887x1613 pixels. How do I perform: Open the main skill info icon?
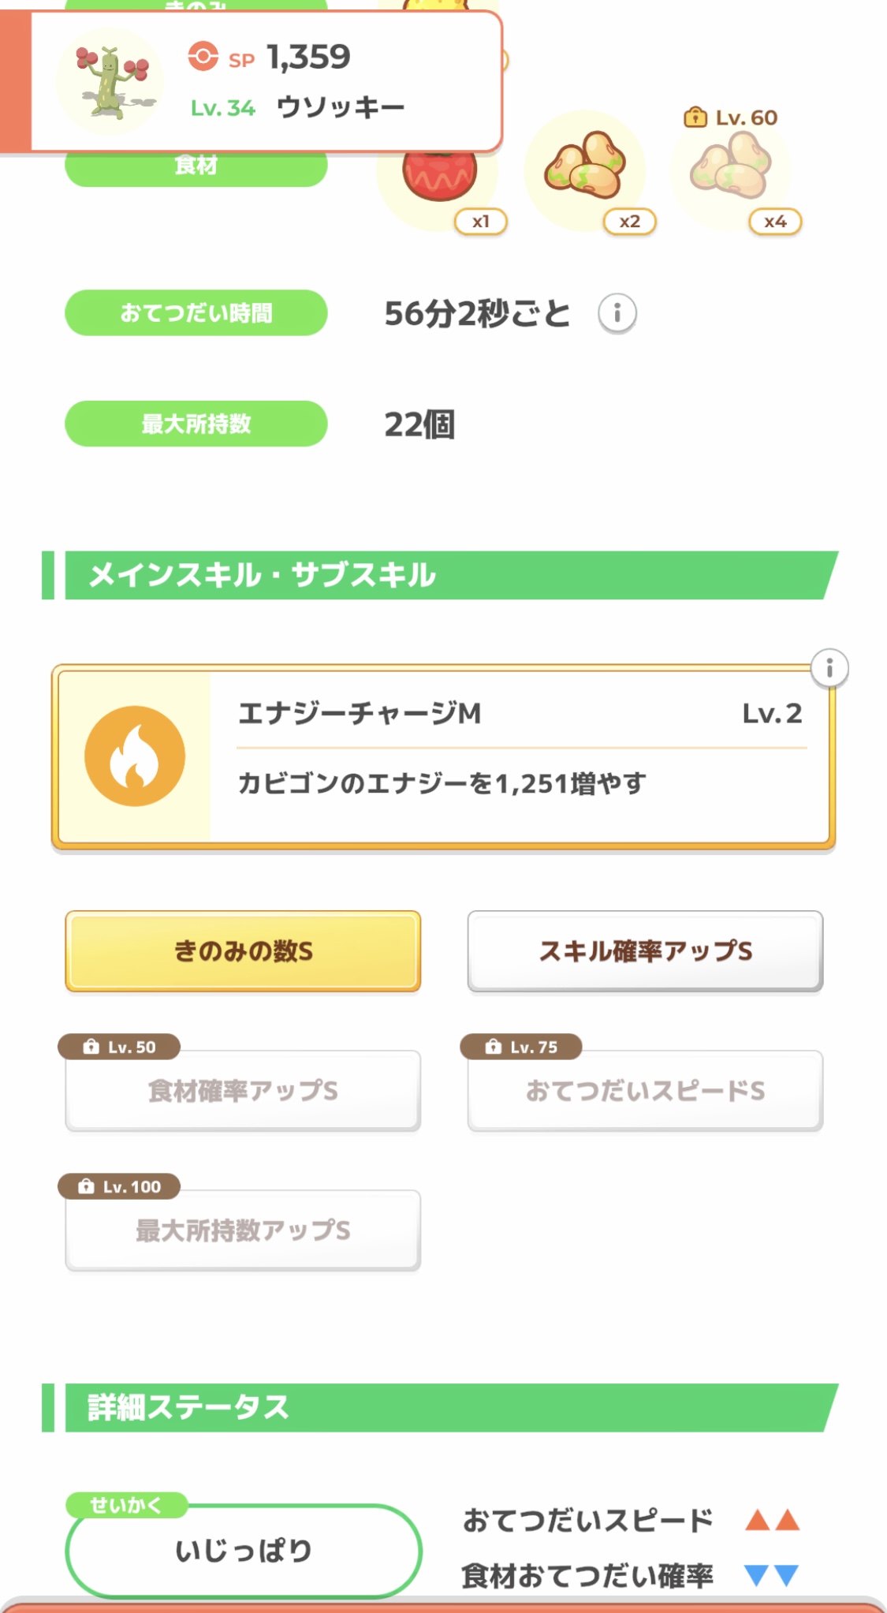pos(829,669)
